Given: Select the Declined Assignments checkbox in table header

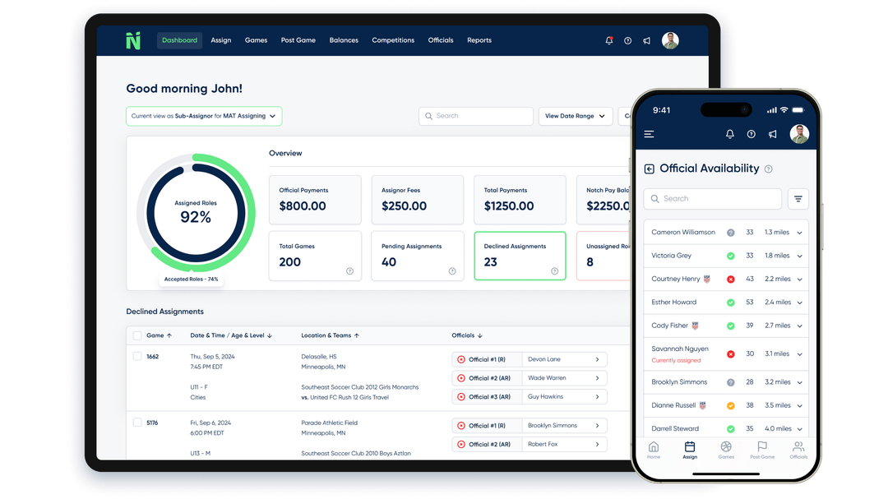Looking at the screenshot, I should click(137, 335).
